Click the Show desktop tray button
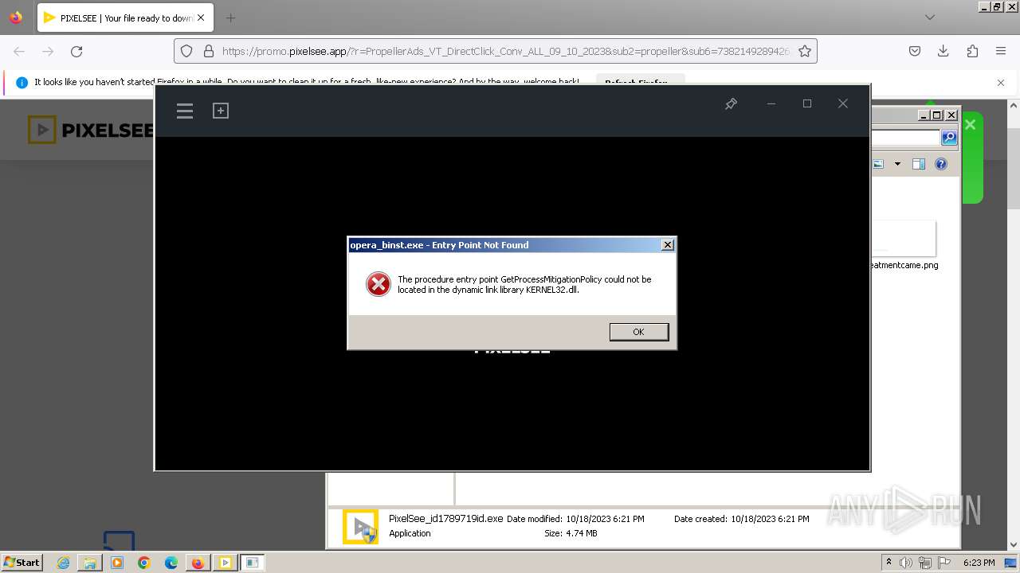Viewport: 1020px width, 573px height. (x=1010, y=563)
